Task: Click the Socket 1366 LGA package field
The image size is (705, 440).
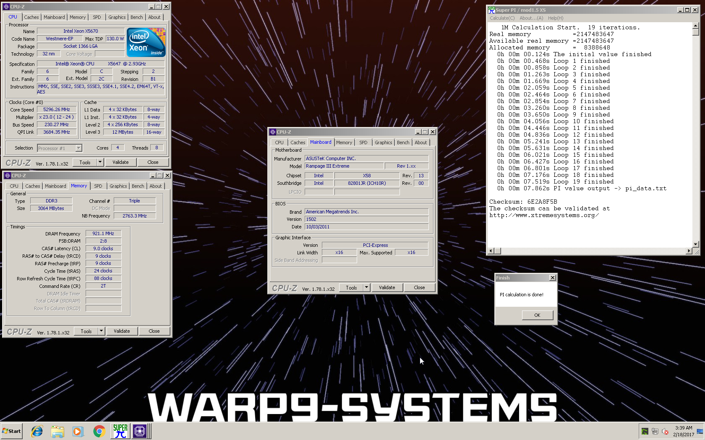Action: tap(81, 46)
